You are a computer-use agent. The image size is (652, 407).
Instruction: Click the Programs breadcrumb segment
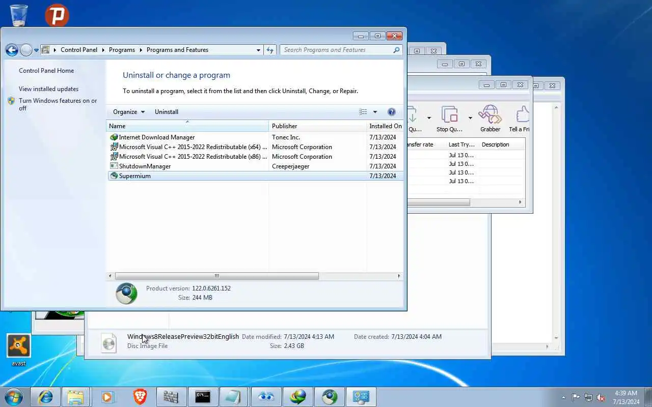click(x=122, y=50)
